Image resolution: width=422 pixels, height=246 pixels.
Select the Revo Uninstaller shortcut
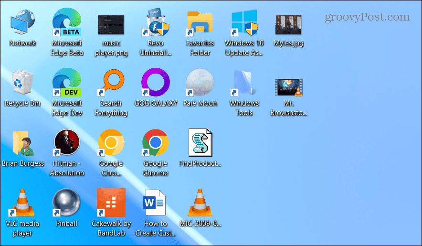(156, 24)
